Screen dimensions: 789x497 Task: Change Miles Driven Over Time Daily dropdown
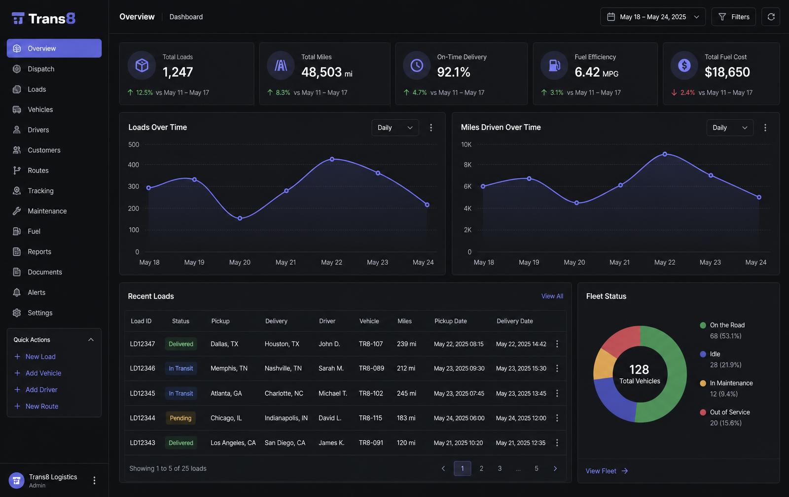pos(730,128)
